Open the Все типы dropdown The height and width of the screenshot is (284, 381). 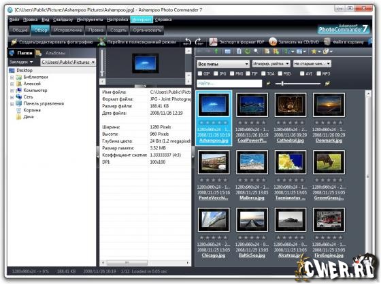coord(223,64)
